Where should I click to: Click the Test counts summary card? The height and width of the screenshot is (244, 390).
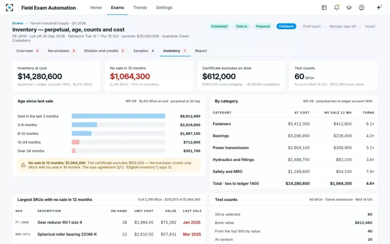click(333, 76)
